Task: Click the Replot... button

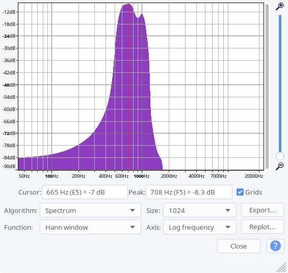Action: click(263, 227)
